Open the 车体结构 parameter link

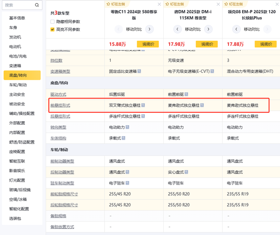(58, 138)
